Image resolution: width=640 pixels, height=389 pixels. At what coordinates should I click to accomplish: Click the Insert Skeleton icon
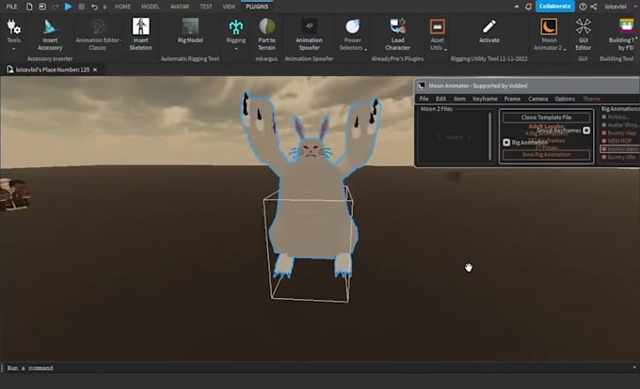(140, 35)
